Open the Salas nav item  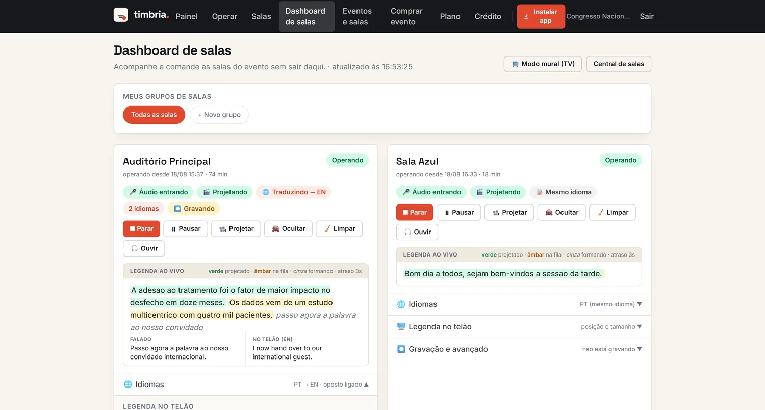pyautogui.click(x=261, y=16)
